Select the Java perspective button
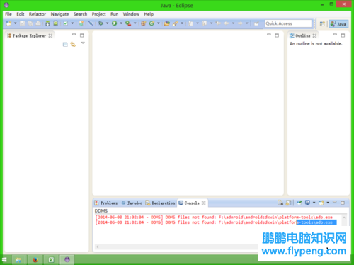Screen dimensions: 354x265 click(x=338, y=23)
